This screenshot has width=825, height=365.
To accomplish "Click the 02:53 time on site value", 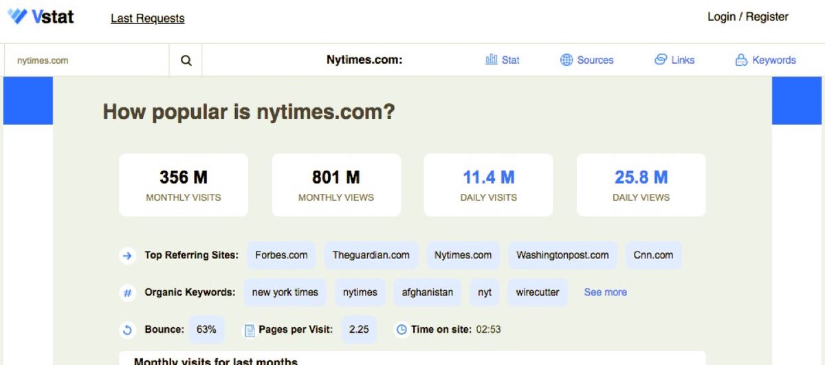I will [x=489, y=329].
